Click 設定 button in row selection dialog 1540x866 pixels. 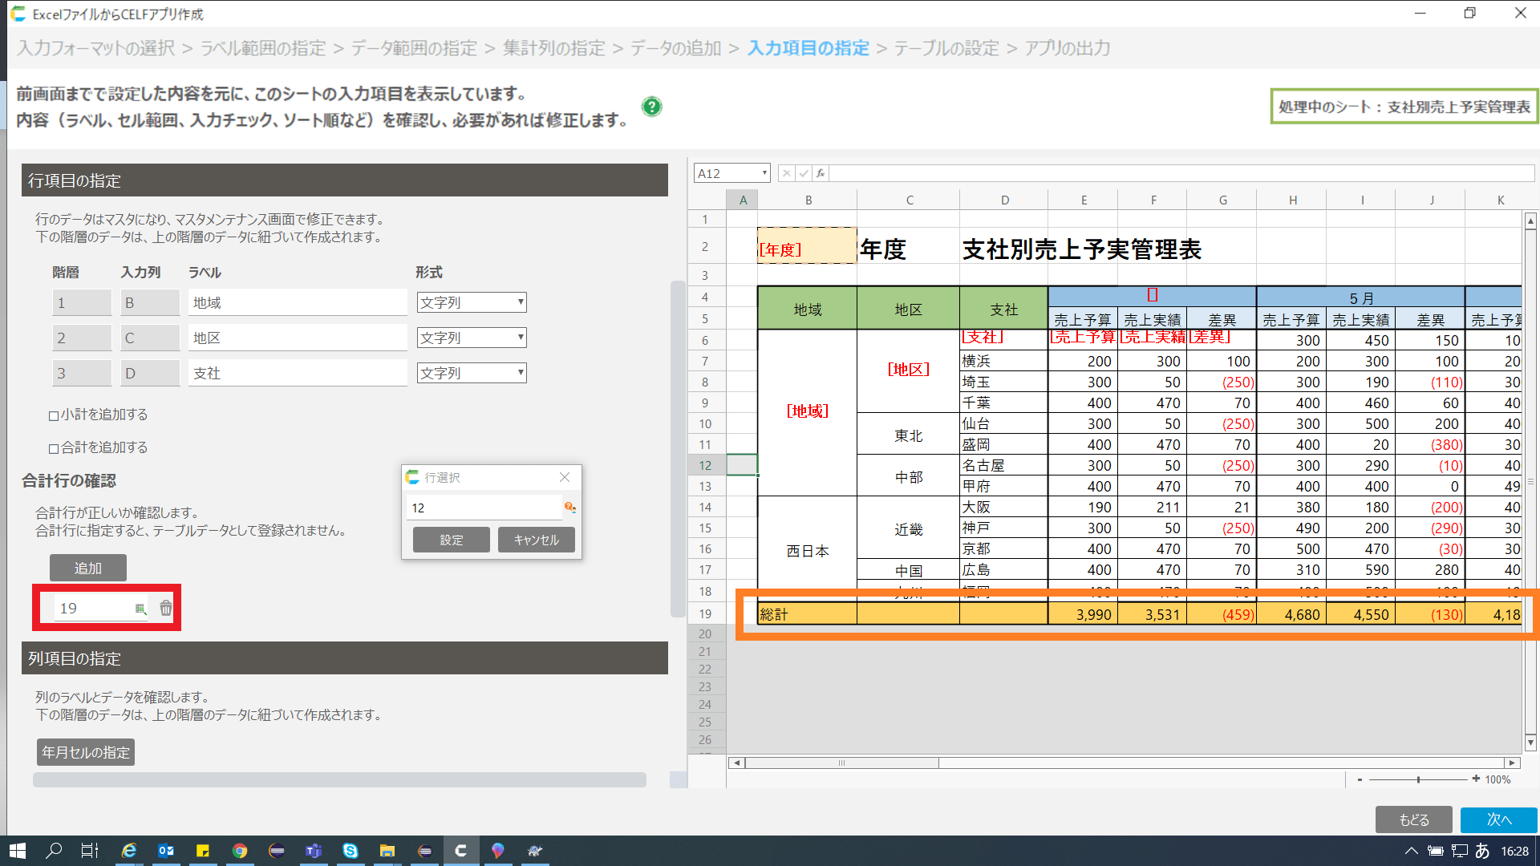[x=451, y=540]
